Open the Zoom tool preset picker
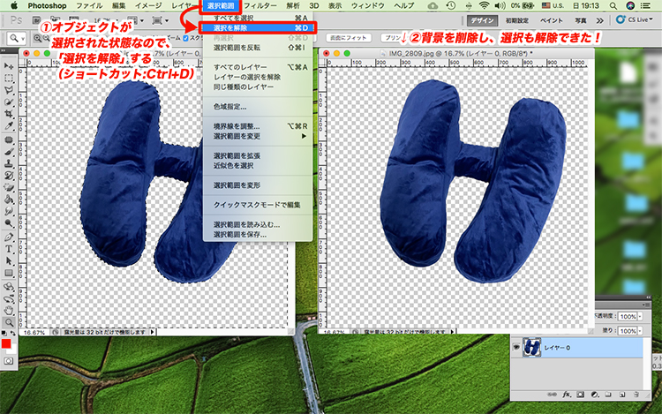The width and height of the screenshot is (662, 414). point(16,39)
